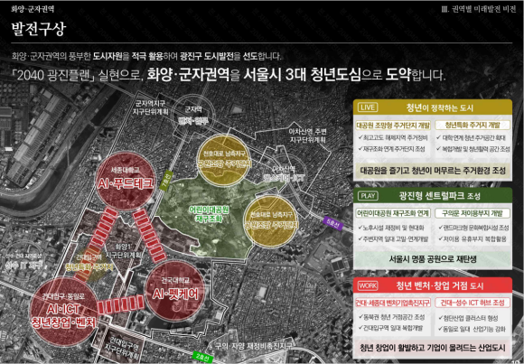Click the 복합개발 및 청년활력 공간 조성 item
524x364 pixels.
pos(473,149)
